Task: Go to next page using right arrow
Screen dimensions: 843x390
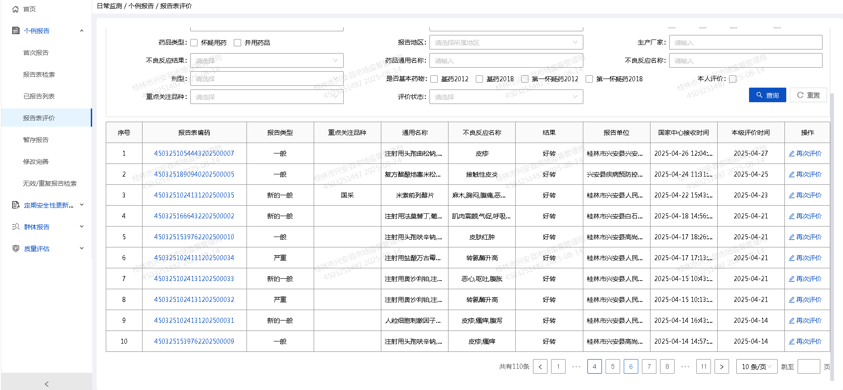Action: tap(721, 366)
